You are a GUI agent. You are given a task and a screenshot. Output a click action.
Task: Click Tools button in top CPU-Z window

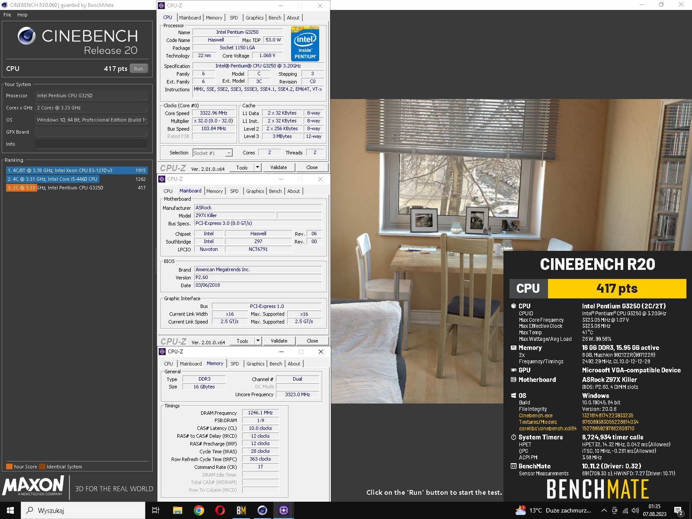pos(242,167)
